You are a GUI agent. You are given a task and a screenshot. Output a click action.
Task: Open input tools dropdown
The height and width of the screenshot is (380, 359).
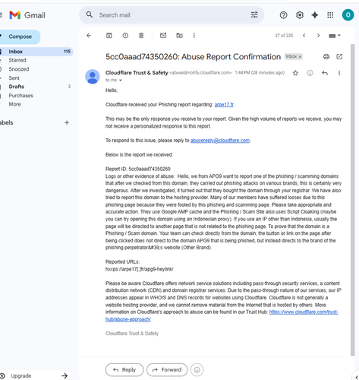click(335, 36)
